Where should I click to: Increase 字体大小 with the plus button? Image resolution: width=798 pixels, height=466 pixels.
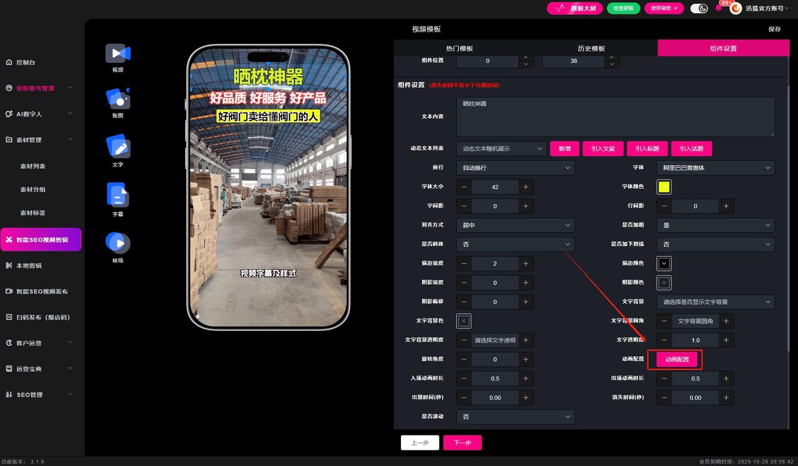[526, 187]
